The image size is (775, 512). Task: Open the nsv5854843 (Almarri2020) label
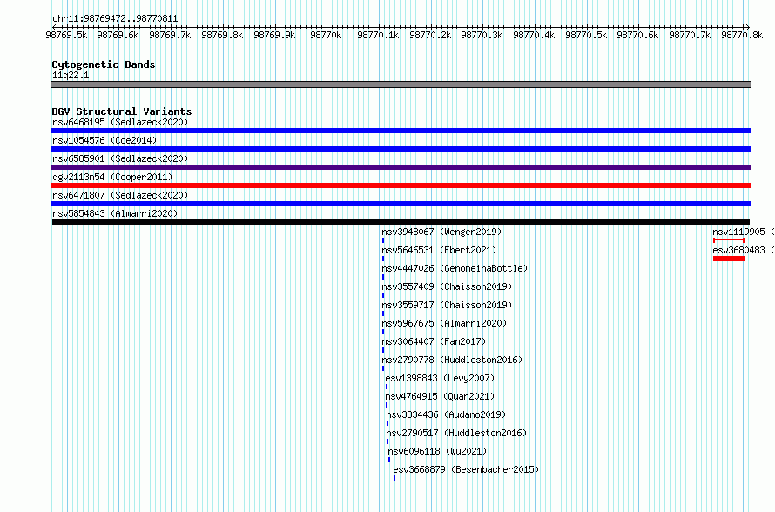click(115, 213)
